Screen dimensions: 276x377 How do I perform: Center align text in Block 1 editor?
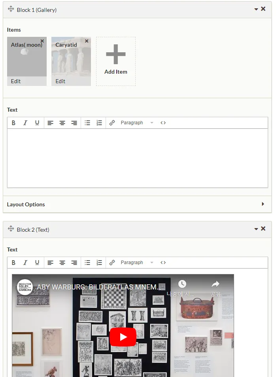(62, 123)
